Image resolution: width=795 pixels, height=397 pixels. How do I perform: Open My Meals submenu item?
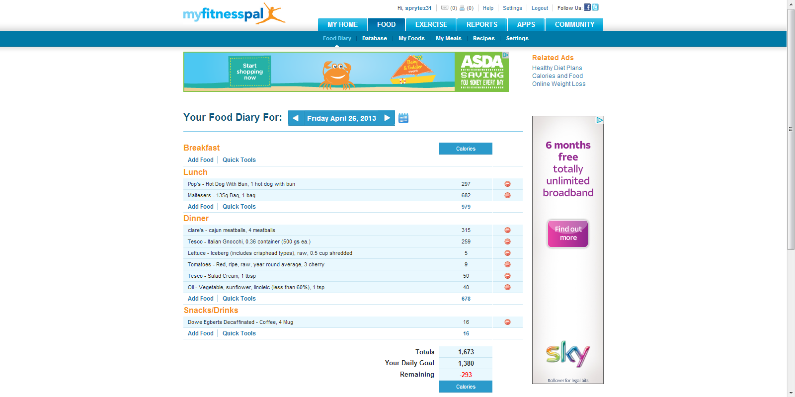[x=449, y=38]
